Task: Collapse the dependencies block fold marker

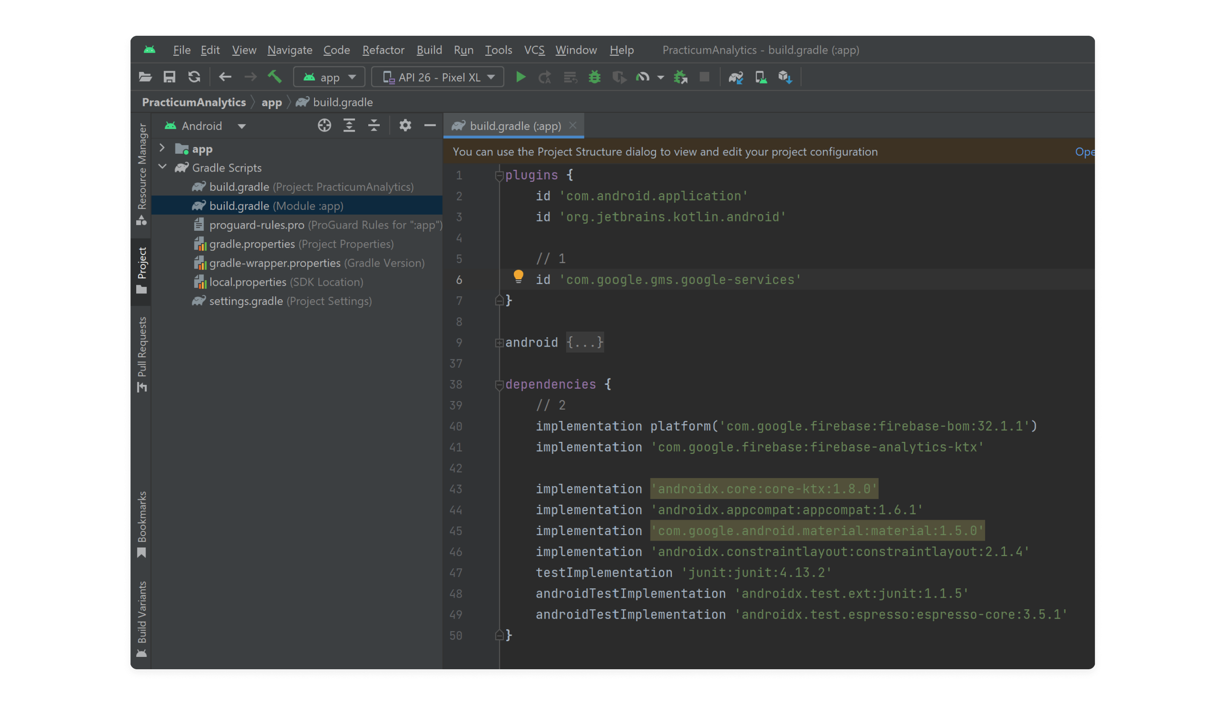Action: click(499, 385)
